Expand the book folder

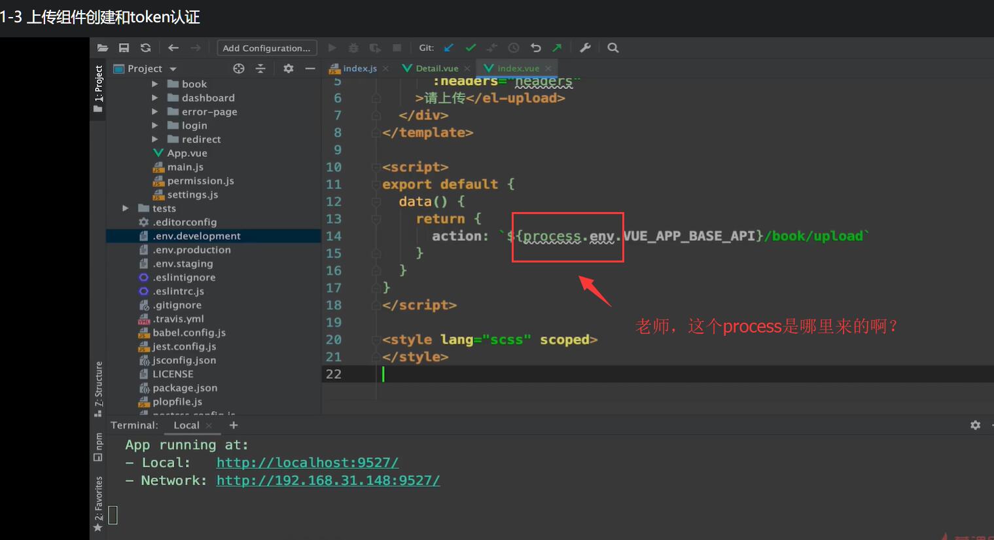pyautogui.click(x=155, y=84)
